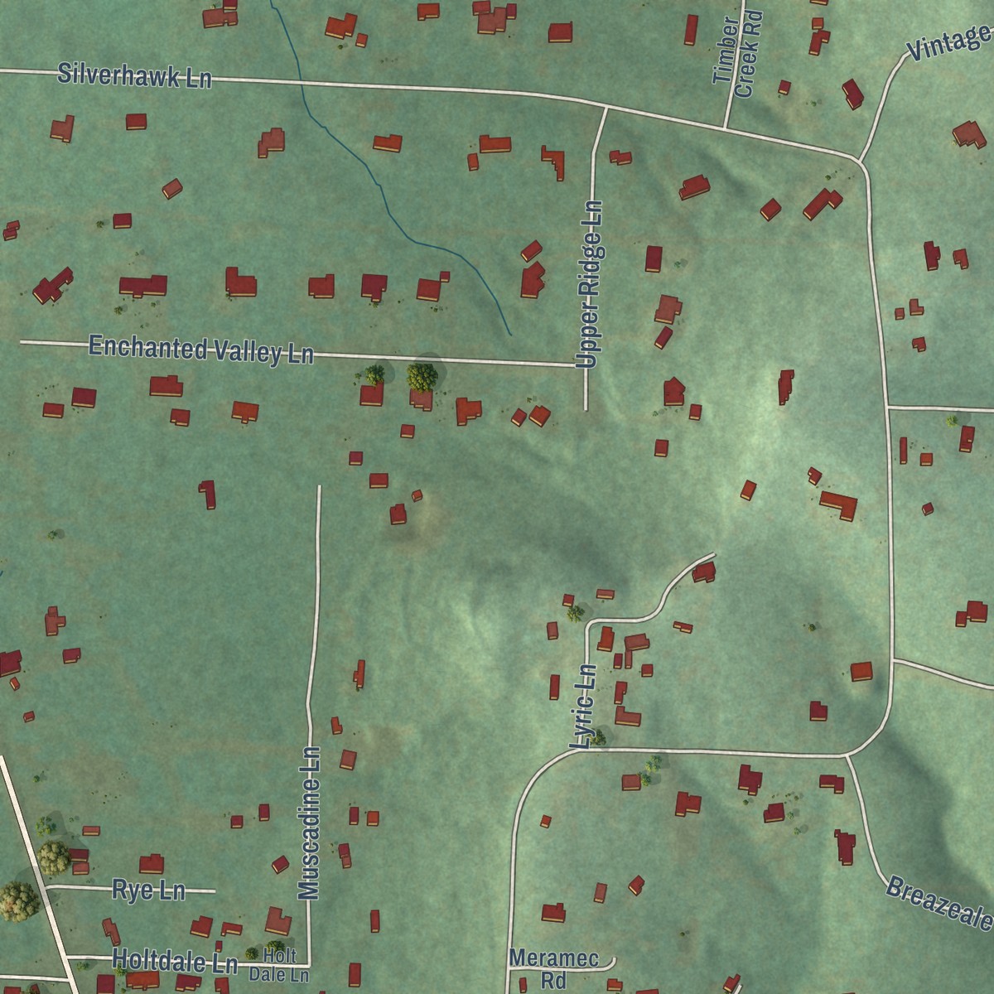
Task: Click the Rye Ln label
Action: point(148,891)
